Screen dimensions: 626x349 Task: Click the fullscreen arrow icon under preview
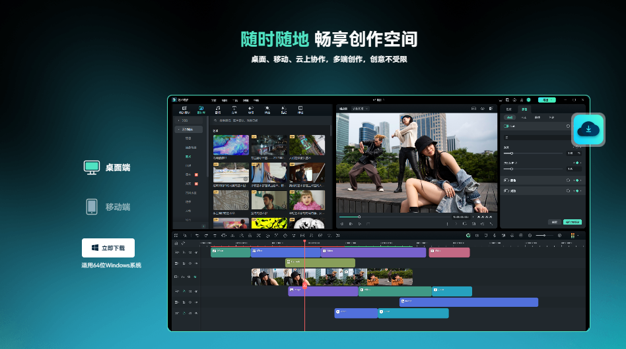[x=491, y=224]
